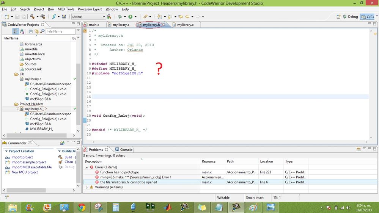Click Import MCU executable file link
379x213 pixels.
point(31,167)
